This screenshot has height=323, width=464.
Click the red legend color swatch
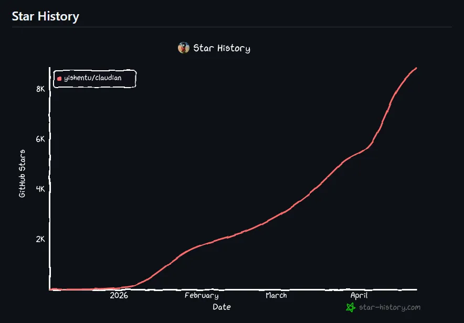(x=59, y=79)
